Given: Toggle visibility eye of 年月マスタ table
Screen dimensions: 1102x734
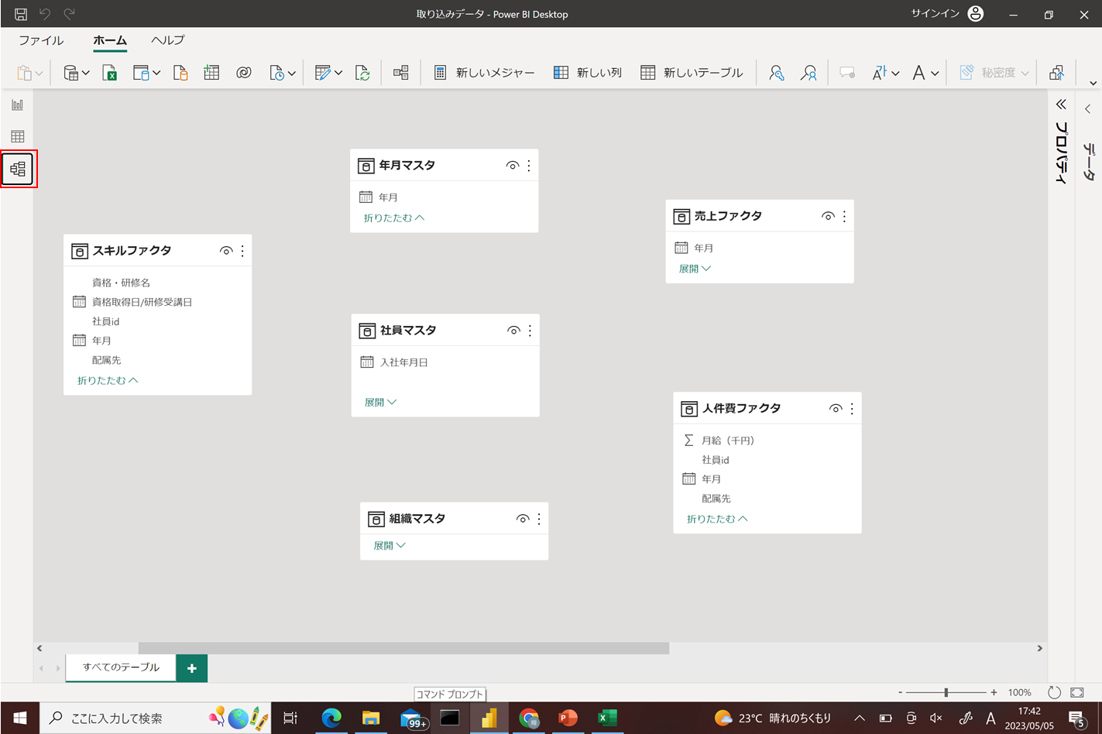Looking at the screenshot, I should (512, 166).
